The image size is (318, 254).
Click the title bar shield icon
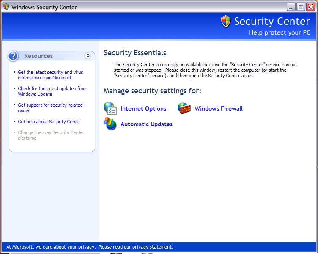pyautogui.click(x=6, y=7)
